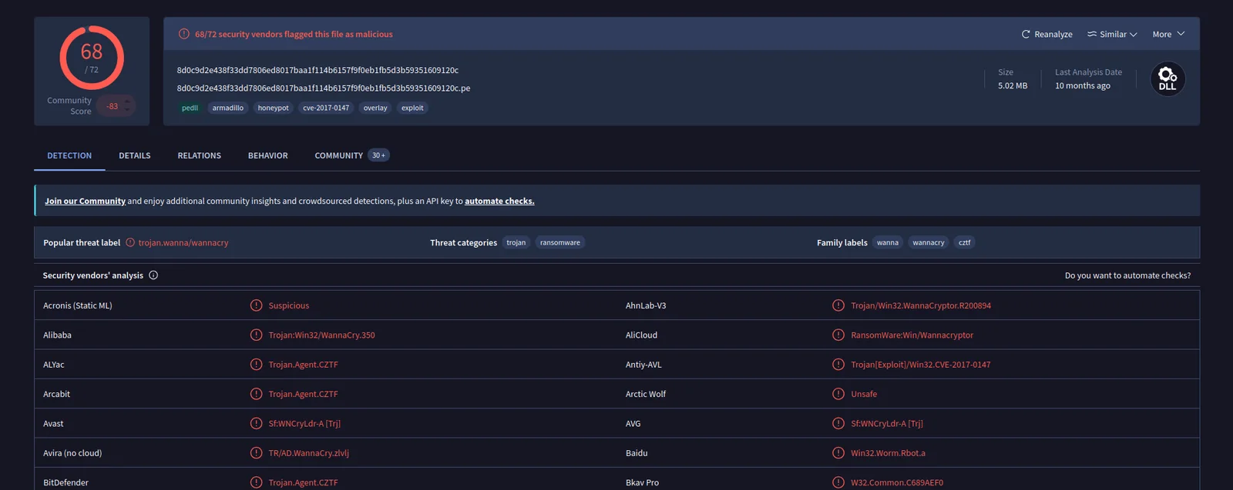Click the Acronis (Static ML) vendor name

78,305
